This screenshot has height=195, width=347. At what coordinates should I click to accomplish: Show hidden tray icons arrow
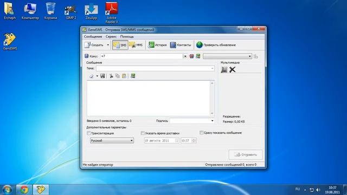305,190
